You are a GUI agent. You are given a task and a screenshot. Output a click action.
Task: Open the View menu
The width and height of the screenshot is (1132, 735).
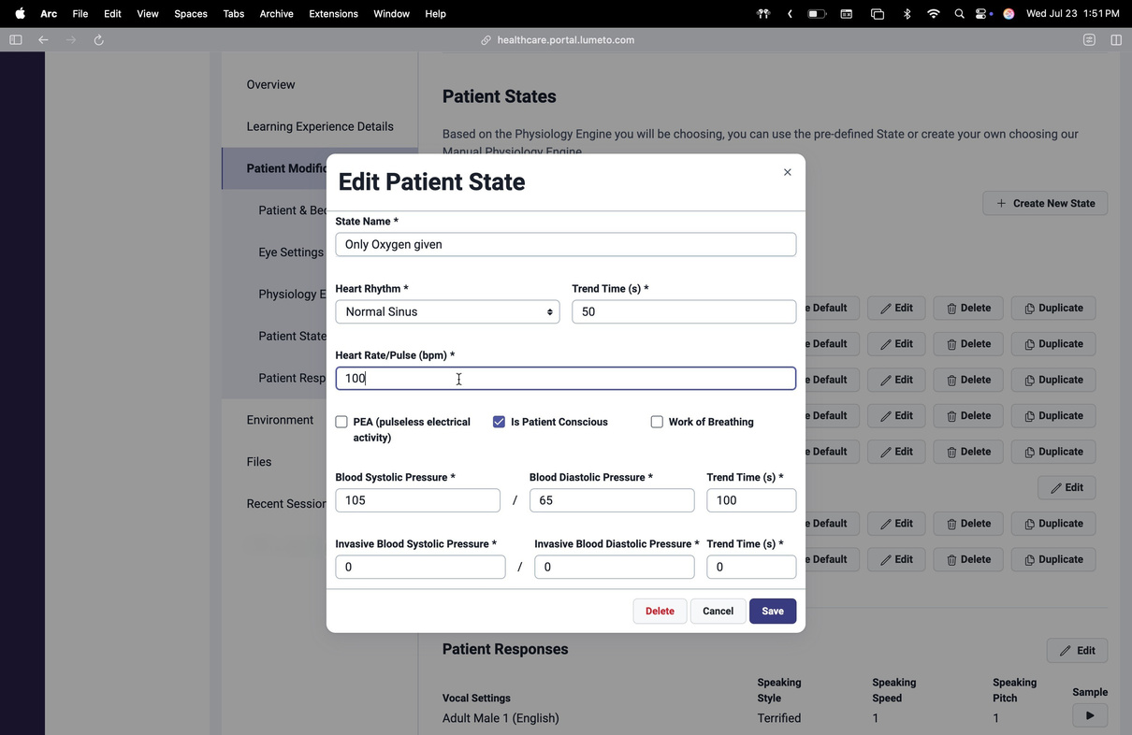pyautogui.click(x=148, y=14)
